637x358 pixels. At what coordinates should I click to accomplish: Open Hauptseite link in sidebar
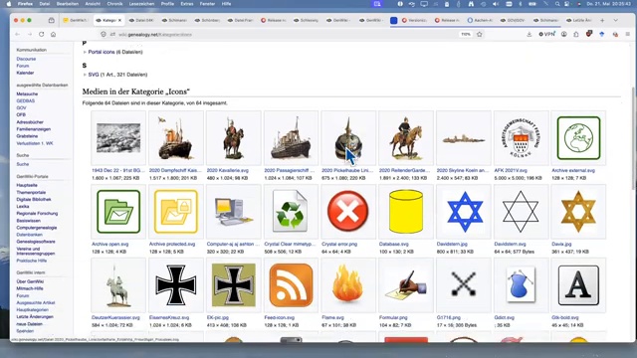pos(27,185)
